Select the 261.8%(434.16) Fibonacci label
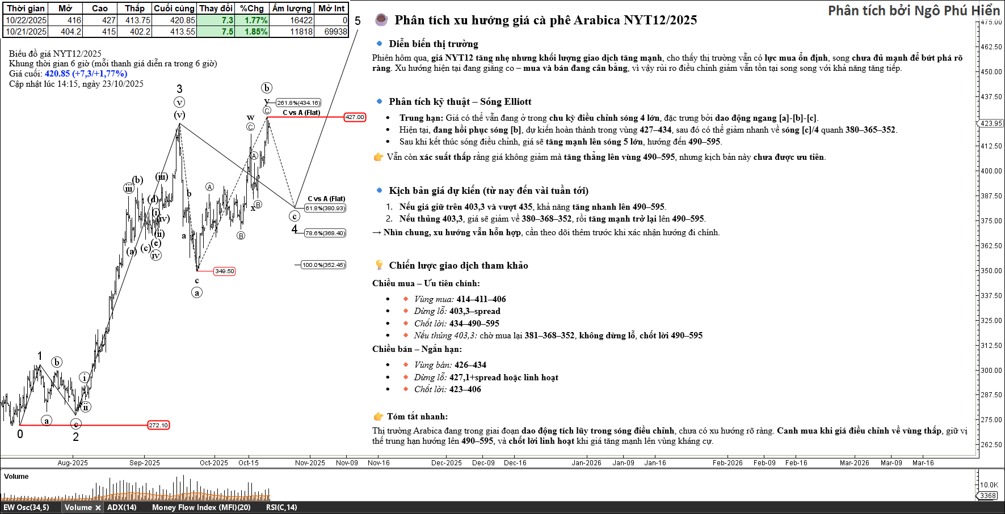This screenshot has width=1005, height=514. [x=298, y=103]
